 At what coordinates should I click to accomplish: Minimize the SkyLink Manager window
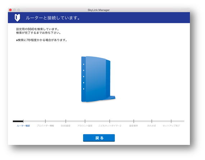[x=14, y=10]
